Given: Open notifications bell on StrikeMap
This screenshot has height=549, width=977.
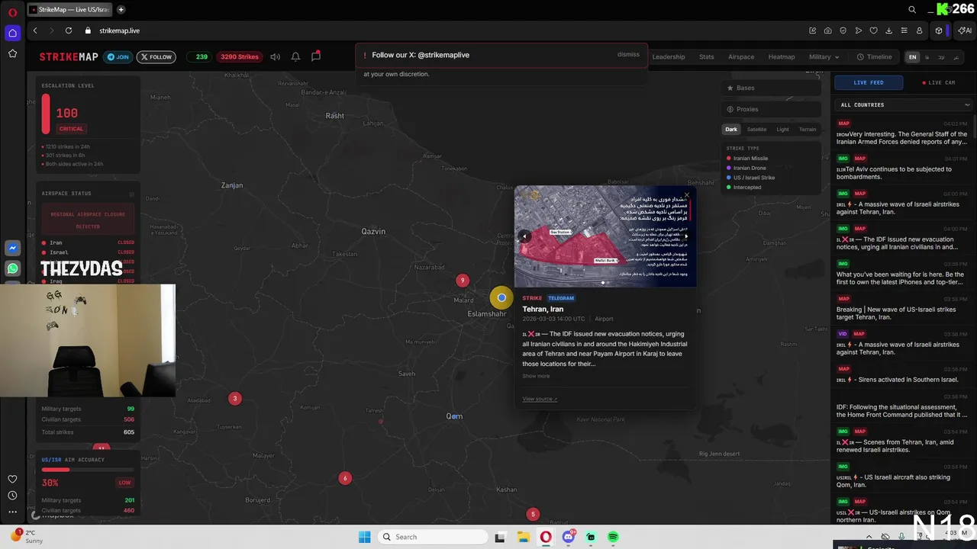Looking at the screenshot, I should 295,56.
